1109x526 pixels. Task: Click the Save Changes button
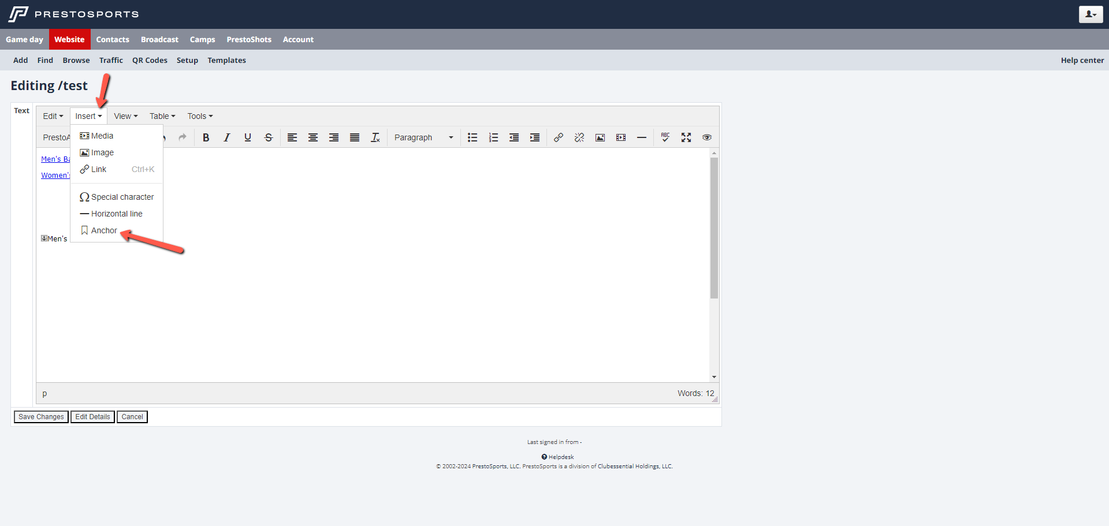point(41,417)
